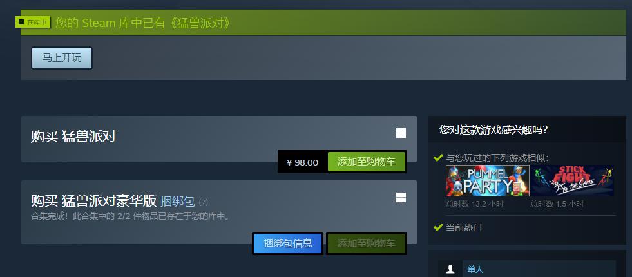This screenshot has width=632, height=277.
Task: Click the ¥ 98.00 price label
Action: pos(302,162)
